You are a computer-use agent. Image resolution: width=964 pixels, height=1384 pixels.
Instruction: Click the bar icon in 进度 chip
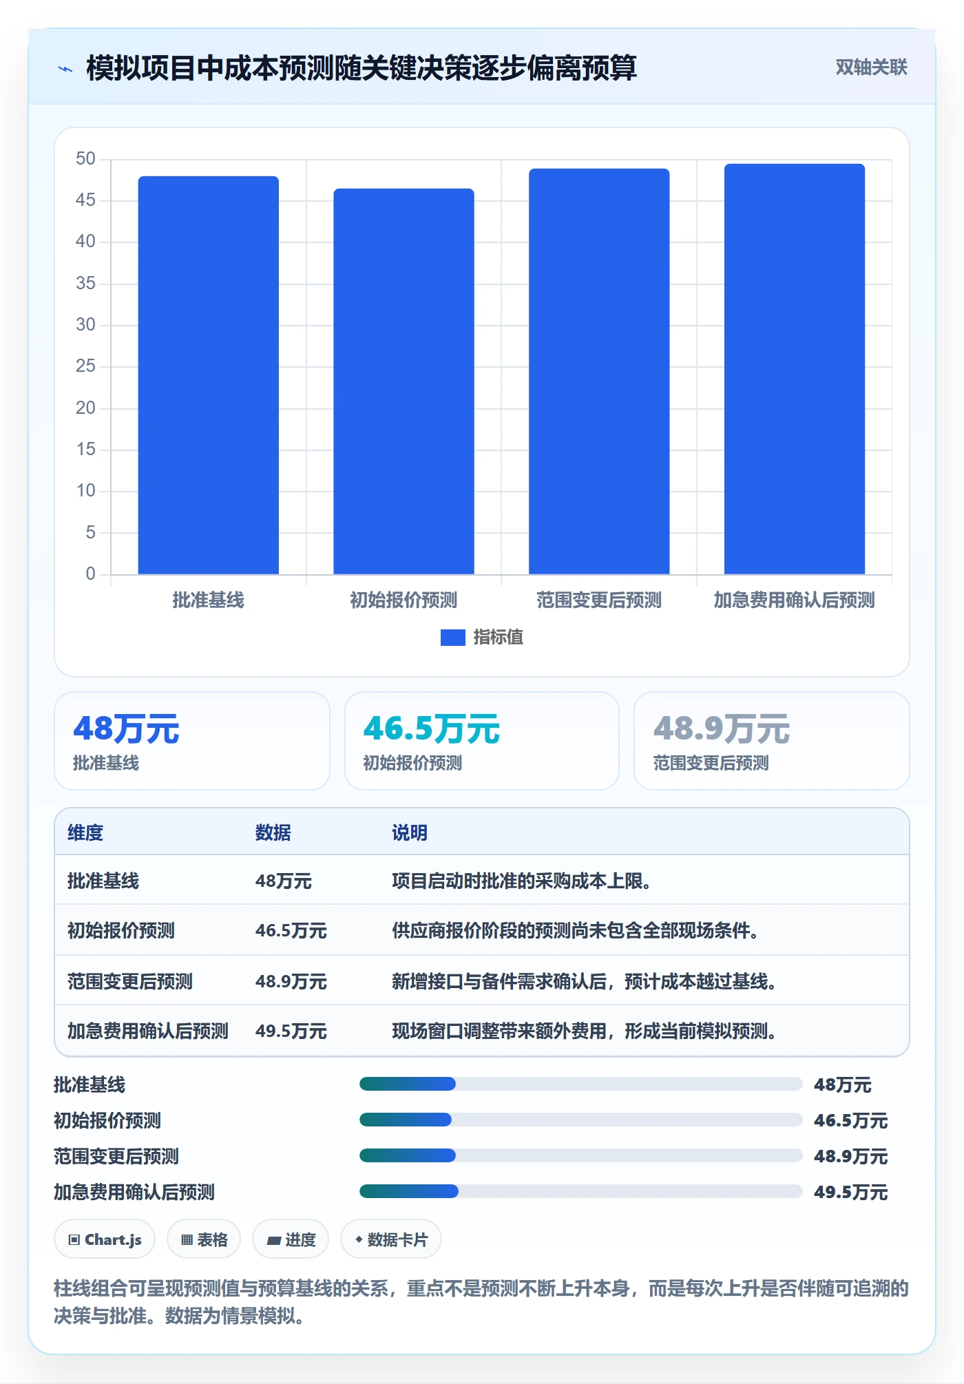[274, 1241]
